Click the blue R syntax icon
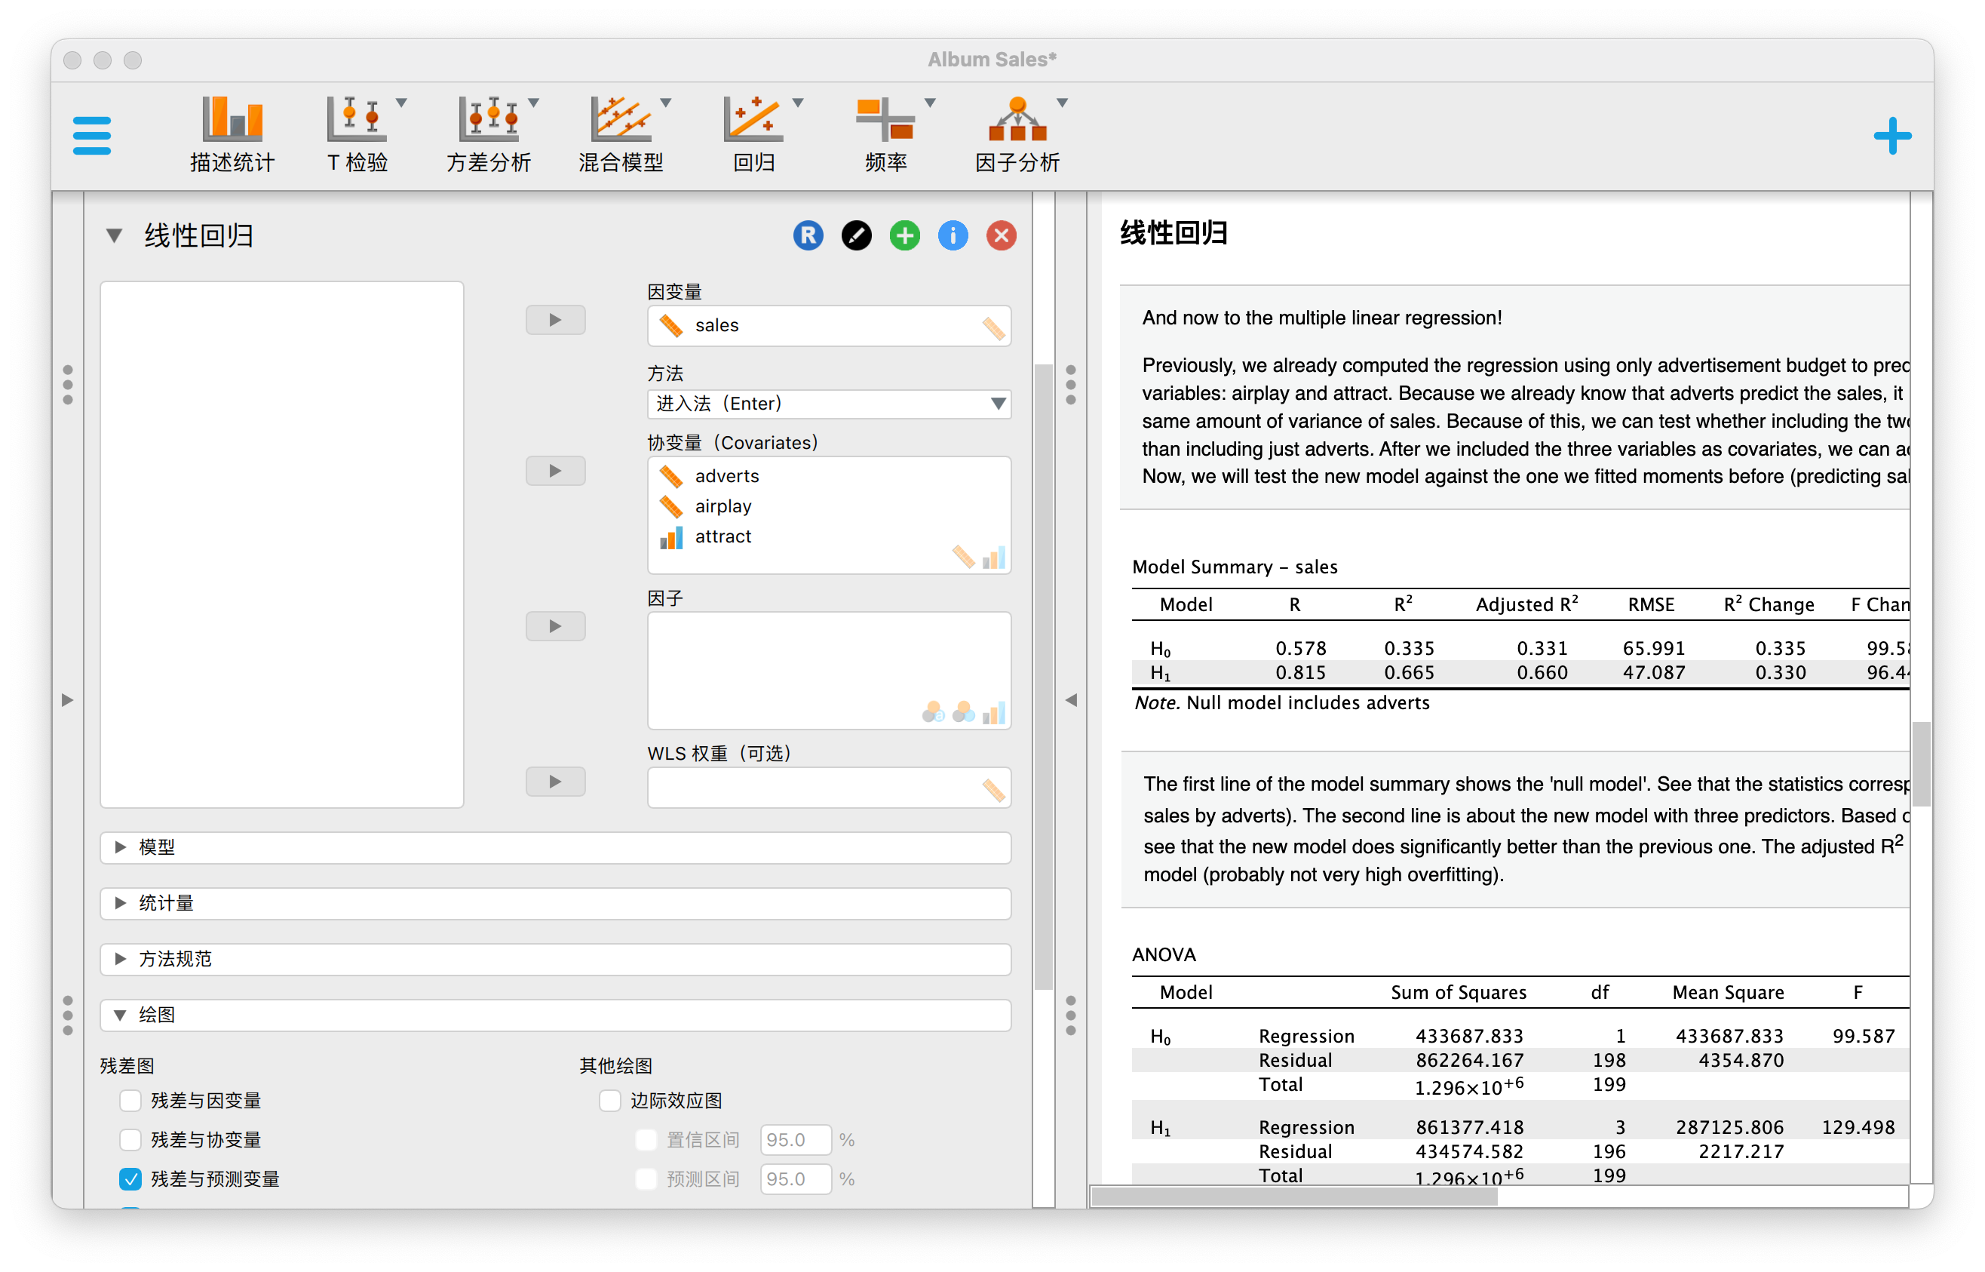 (x=808, y=236)
